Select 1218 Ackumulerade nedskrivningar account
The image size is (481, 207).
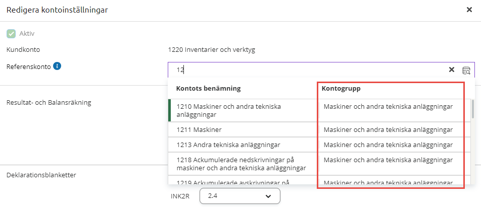coord(243,163)
